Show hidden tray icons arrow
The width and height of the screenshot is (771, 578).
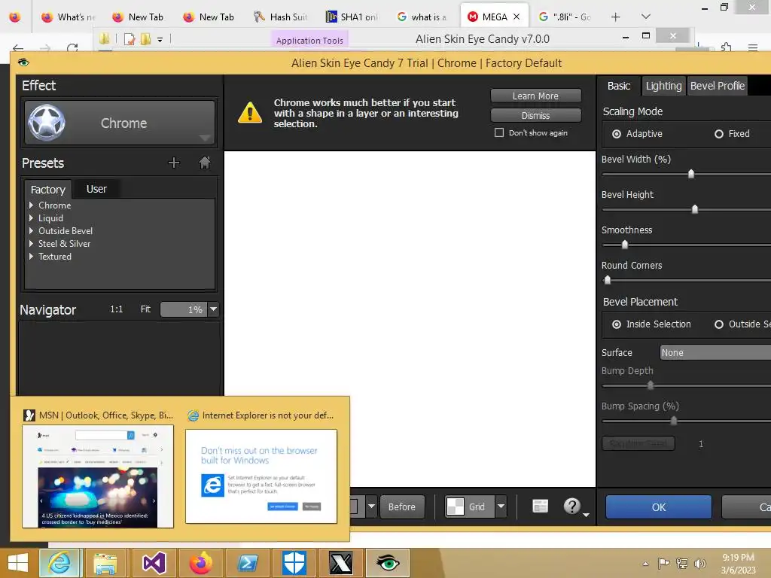pyautogui.click(x=645, y=564)
